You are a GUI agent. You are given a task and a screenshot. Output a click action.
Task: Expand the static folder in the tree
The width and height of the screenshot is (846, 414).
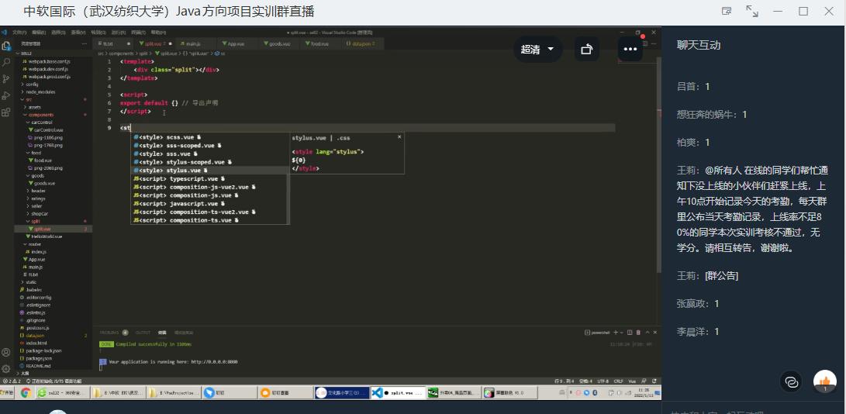point(31,282)
